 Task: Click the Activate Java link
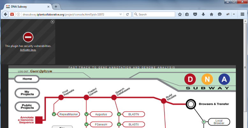pyautogui.click(x=28, y=50)
